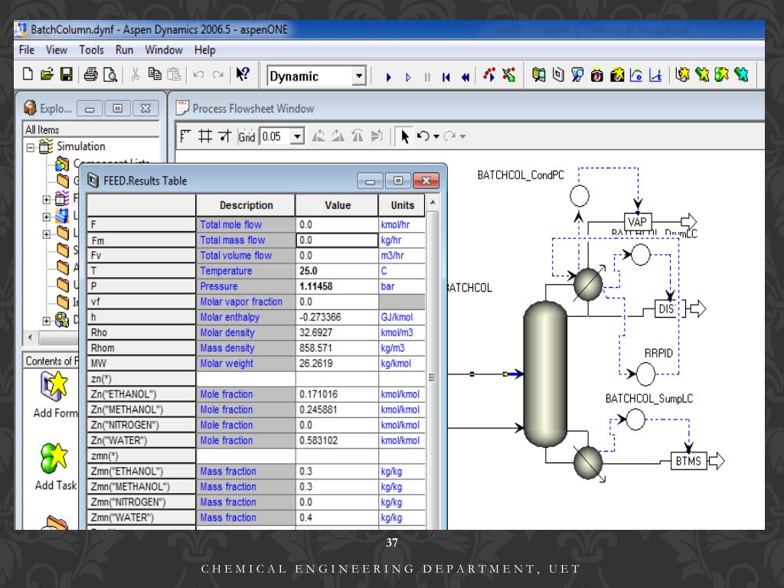Pause the simulation run
Image resolution: width=784 pixels, height=588 pixels.
(x=427, y=77)
